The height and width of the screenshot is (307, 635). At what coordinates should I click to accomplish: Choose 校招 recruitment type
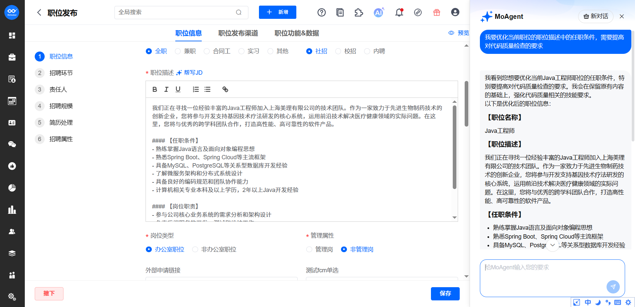pyautogui.click(x=338, y=51)
